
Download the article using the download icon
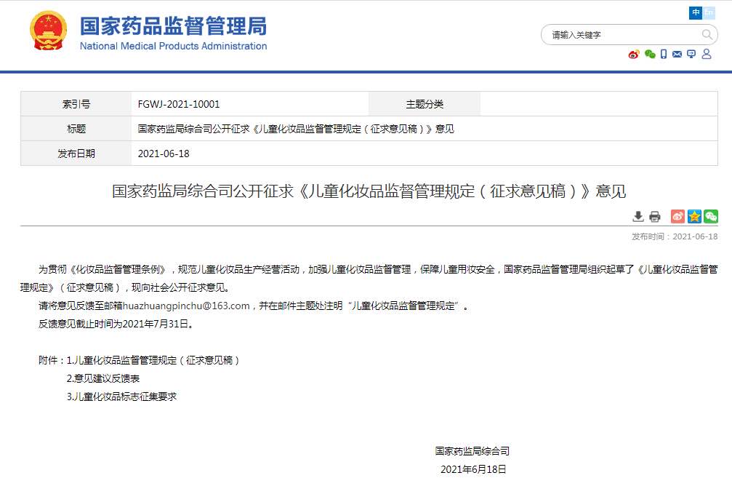pos(638,216)
